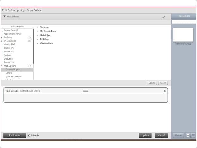Click the Analyzers count (26)

pos(30,37)
